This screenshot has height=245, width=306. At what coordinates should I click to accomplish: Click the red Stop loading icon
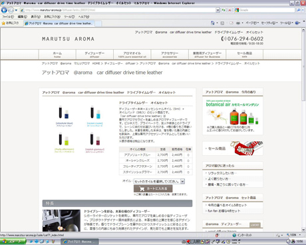tap(230, 10)
